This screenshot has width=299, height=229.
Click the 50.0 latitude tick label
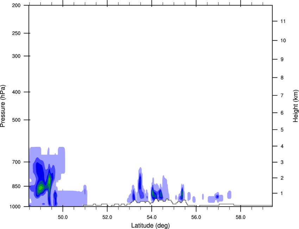click(63, 217)
